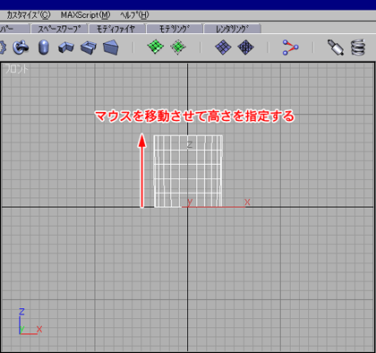The width and height of the screenshot is (376, 353).
Task: Select the L-Ext extrusion object icon
Action: (66, 47)
